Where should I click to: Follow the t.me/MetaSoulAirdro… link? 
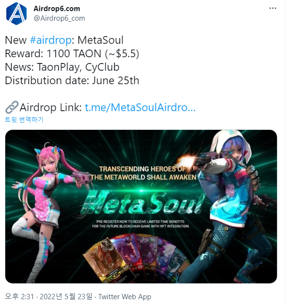(140, 107)
